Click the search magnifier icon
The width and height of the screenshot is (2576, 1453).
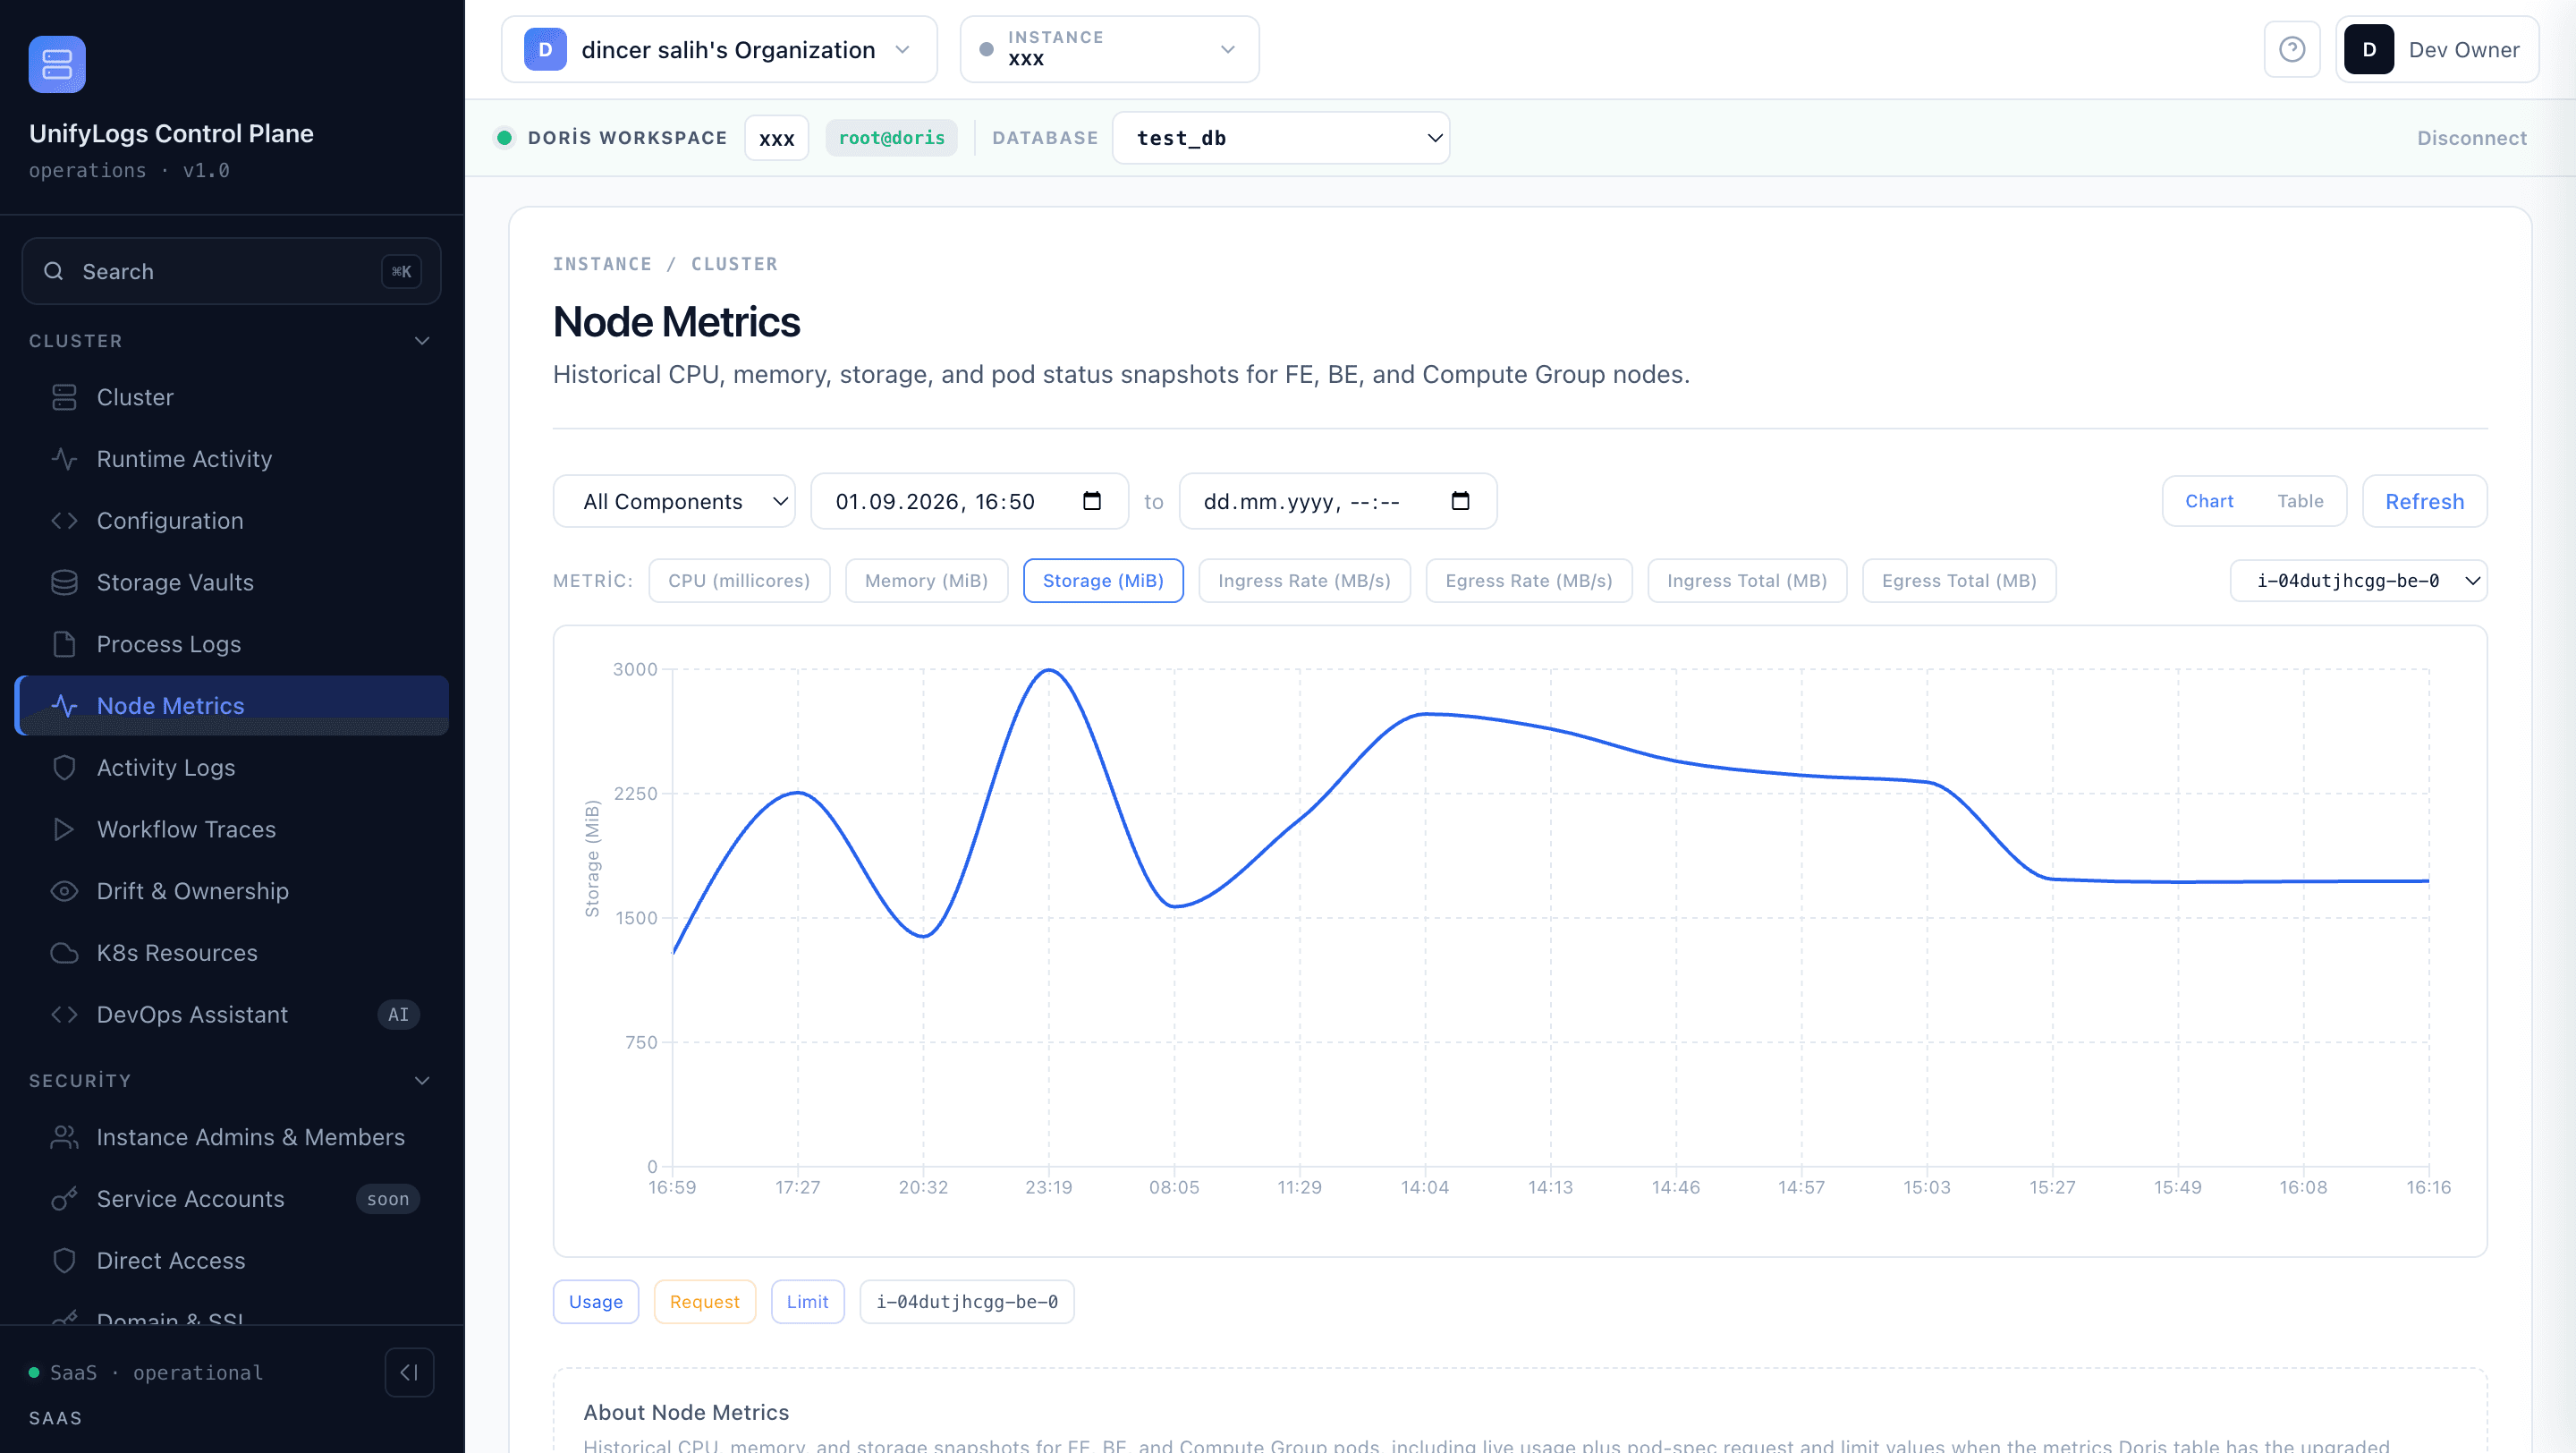click(x=54, y=271)
